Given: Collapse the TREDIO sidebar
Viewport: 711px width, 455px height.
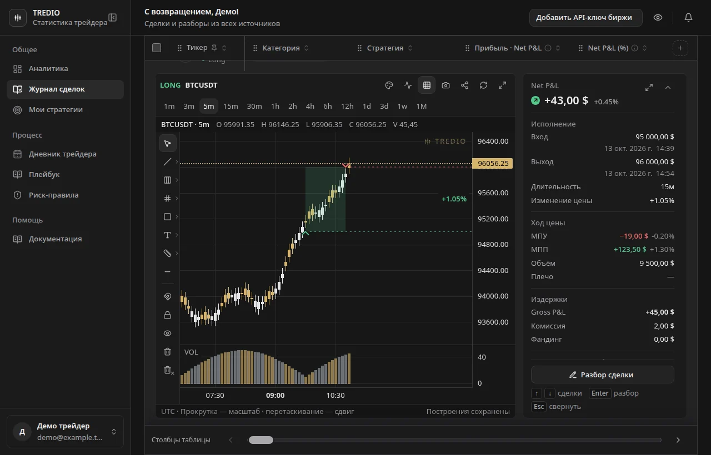Looking at the screenshot, I should pyautogui.click(x=113, y=17).
